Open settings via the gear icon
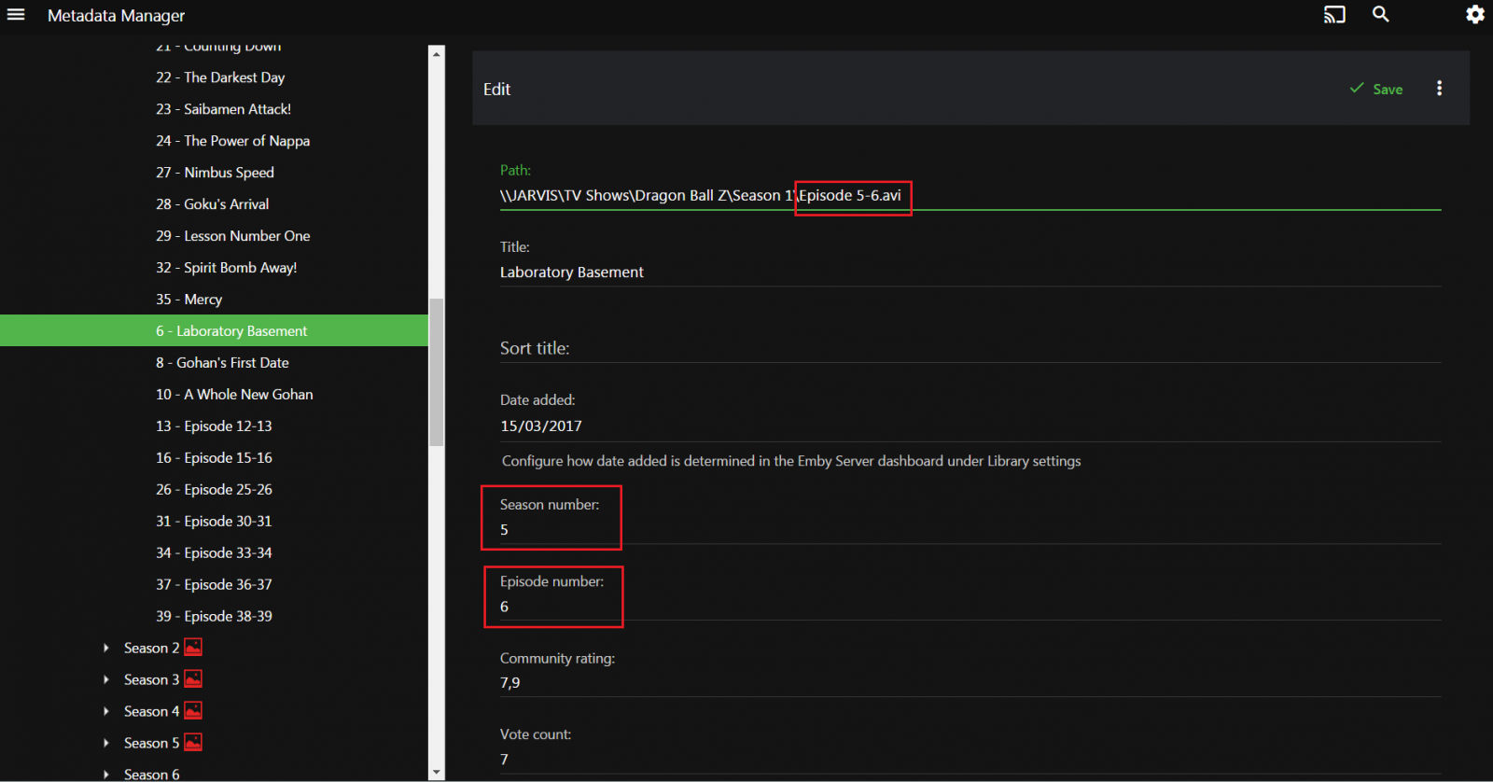The width and height of the screenshot is (1493, 782). 1474,15
